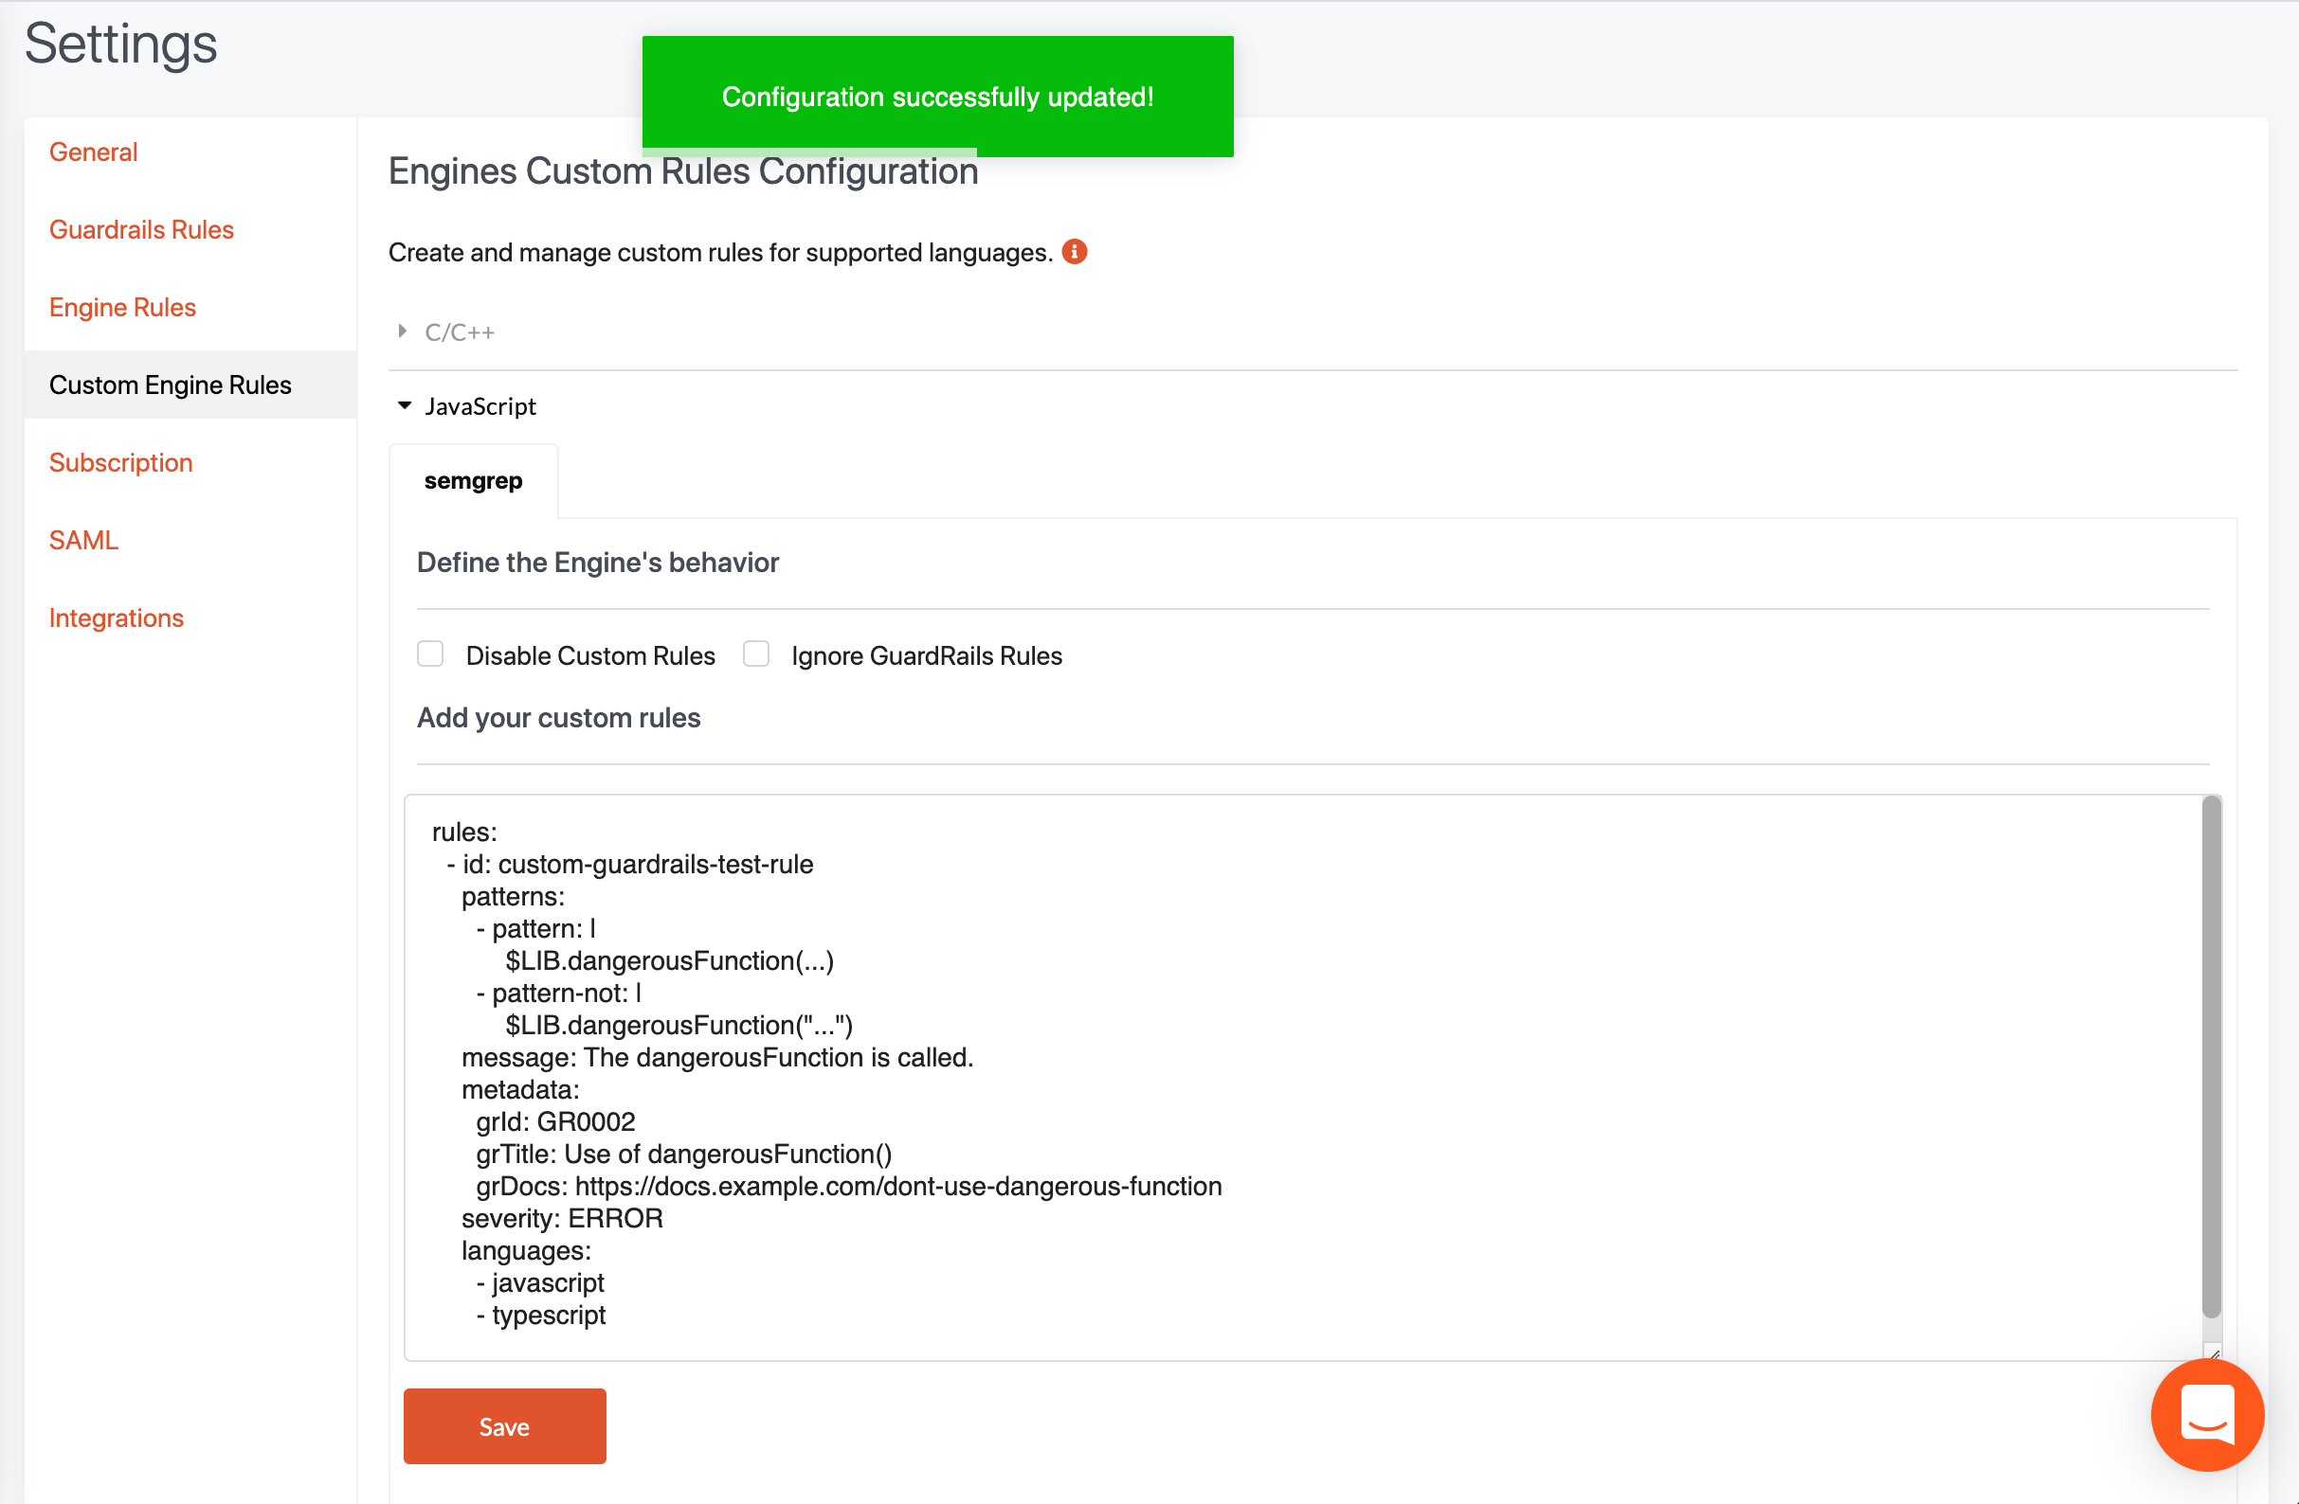This screenshot has width=2299, height=1504.
Task: Go to Guardrails Rules settings
Action: tap(142, 230)
